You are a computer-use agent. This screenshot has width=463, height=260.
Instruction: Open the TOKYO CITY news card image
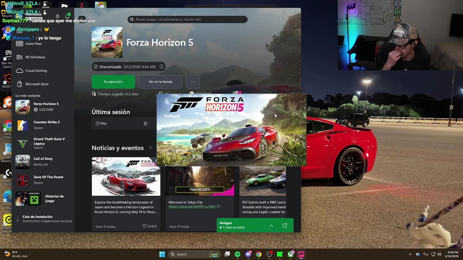[x=200, y=181]
